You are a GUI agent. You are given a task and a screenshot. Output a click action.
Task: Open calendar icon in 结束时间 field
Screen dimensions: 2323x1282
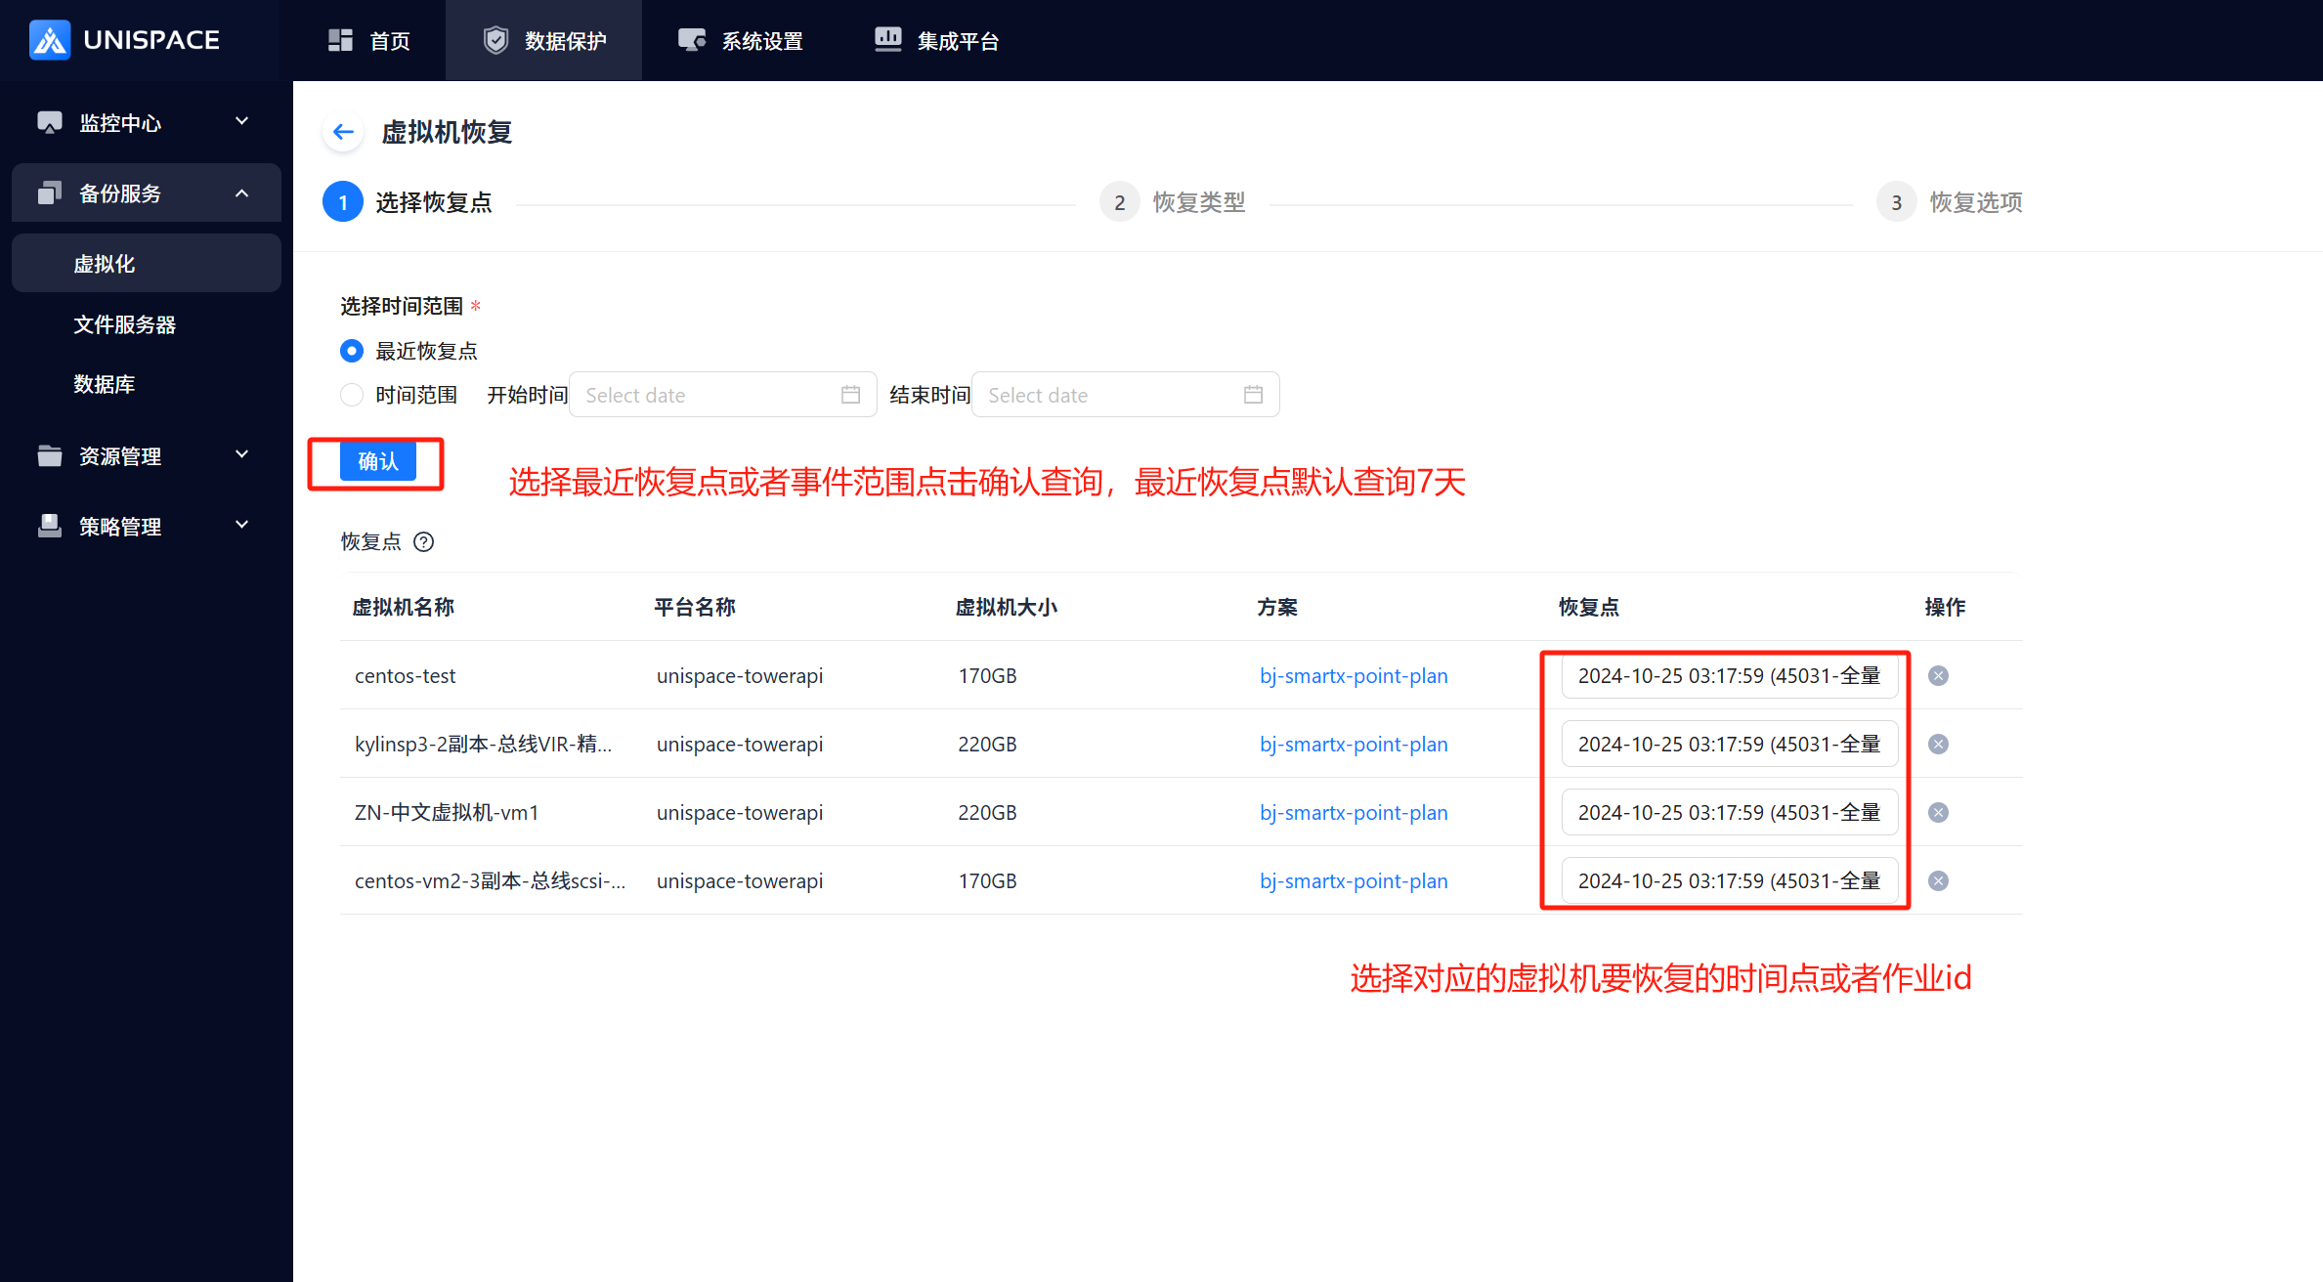click(x=1253, y=395)
